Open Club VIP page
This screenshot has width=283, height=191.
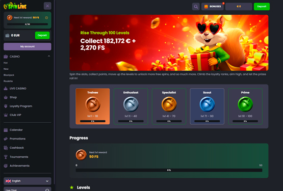(x=15, y=115)
